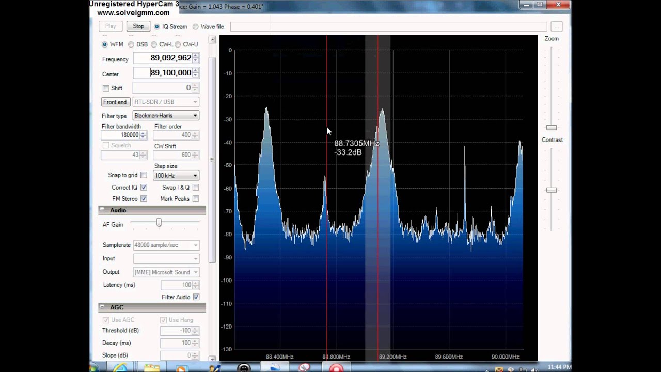Click the AF Gain slider handle
Image resolution: width=661 pixels, height=372 pixels.
pyautogui.click(x=159, y=223)
